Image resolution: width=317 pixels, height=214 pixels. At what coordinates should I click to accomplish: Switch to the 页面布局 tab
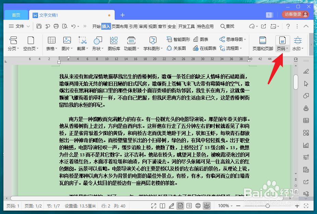[x=119, y=26]
